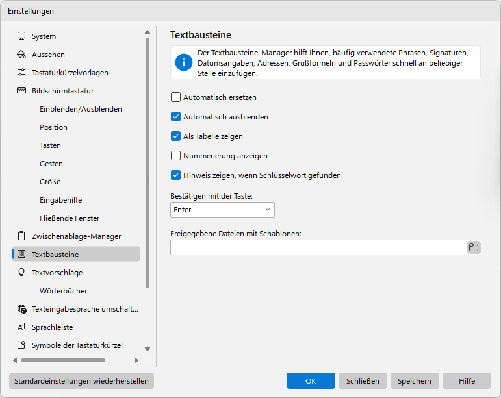Uncheck Automatisch ausblenden

[175, 116]
